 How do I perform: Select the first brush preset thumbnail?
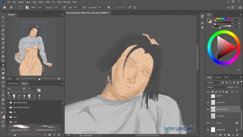pyautogui.click(x=22, y=128)
